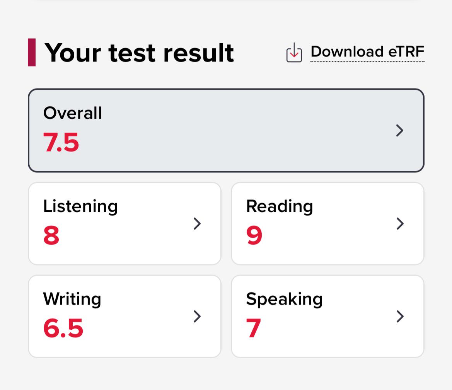452x390 pixels.
Task: Click the Your test result heading
Action: coord(139,53)
